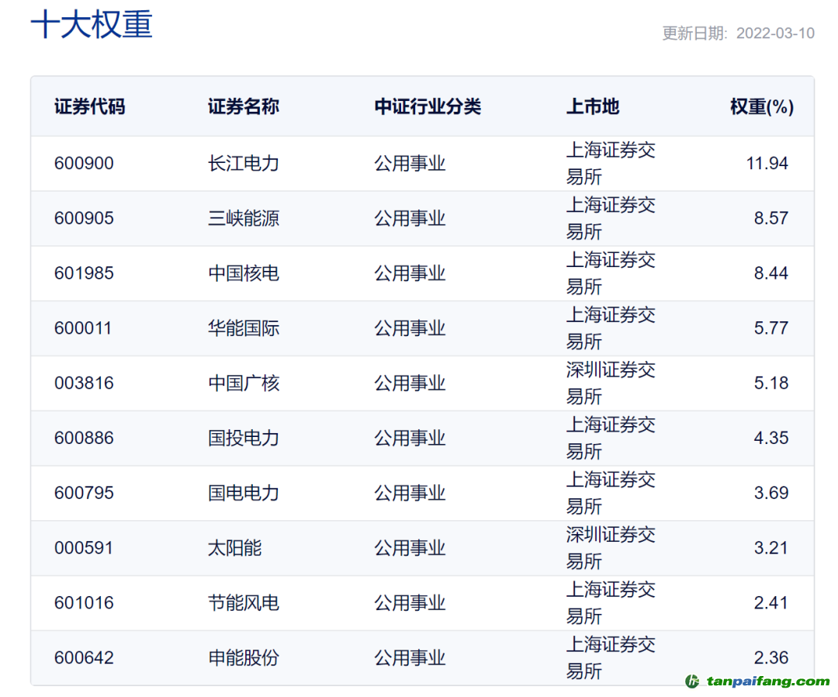Click the 中证行业分类 column header
The height and width of the screenshot is (697, 838).
point(428,107)
